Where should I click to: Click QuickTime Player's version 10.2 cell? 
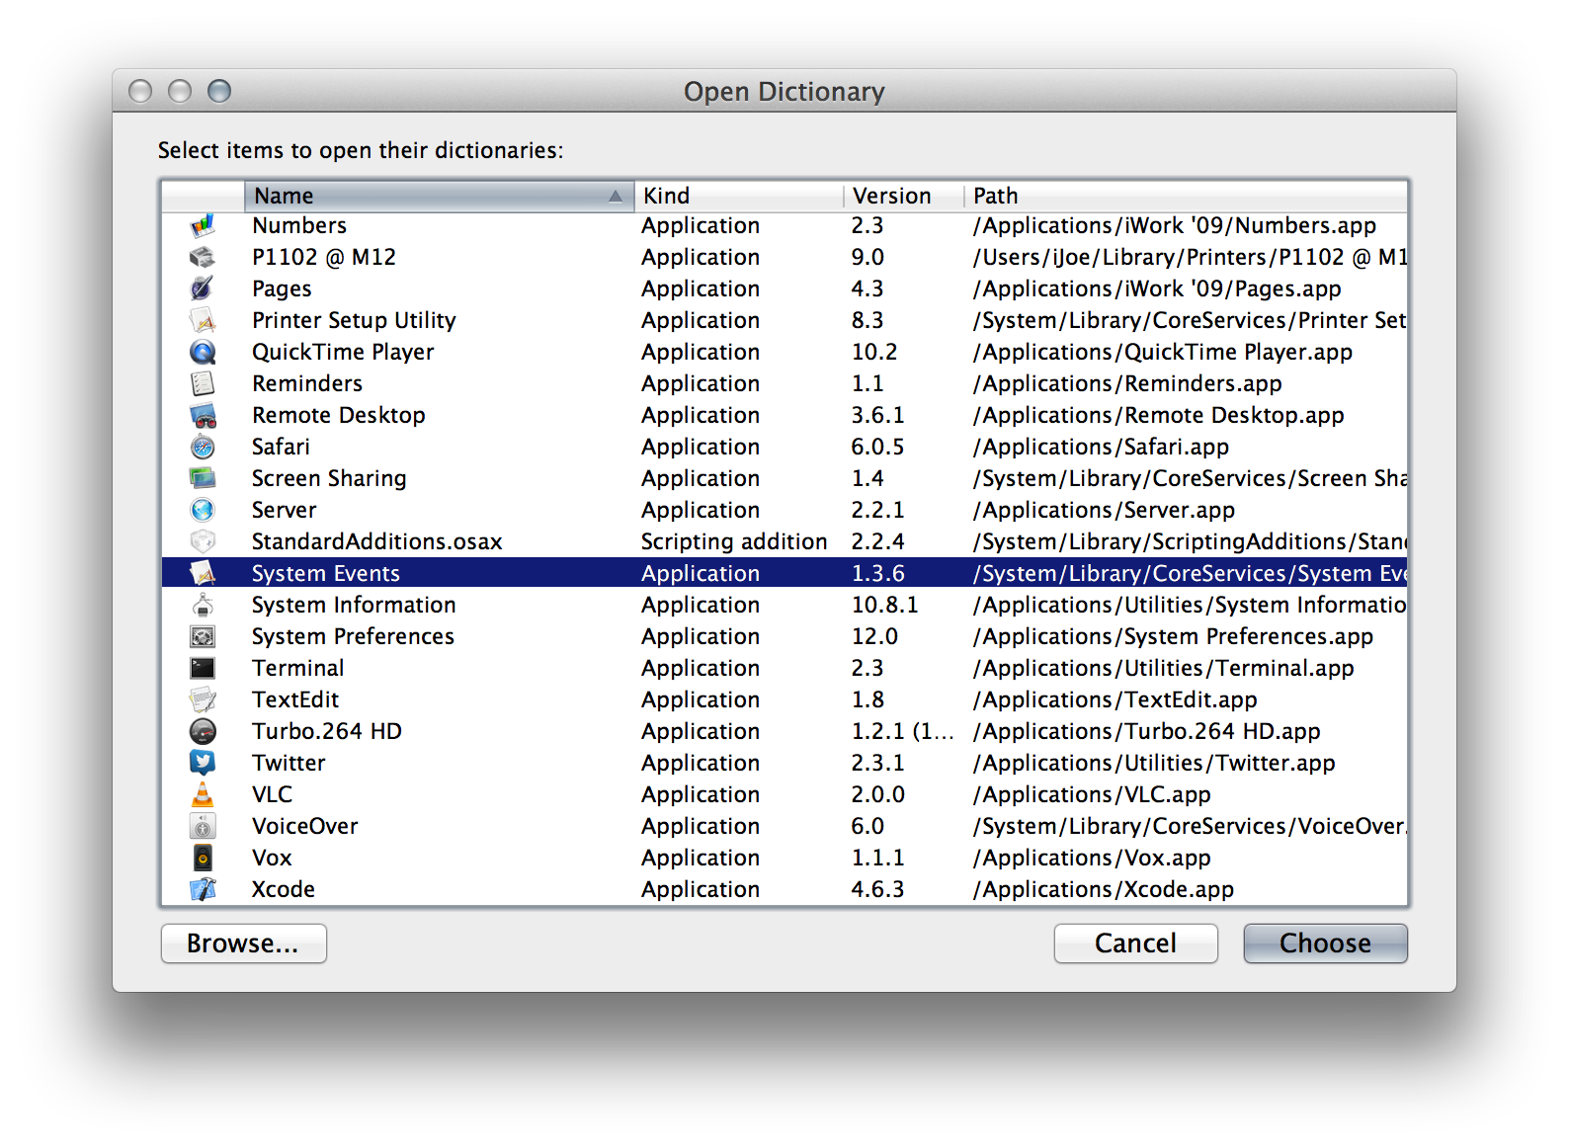(874, 352)
